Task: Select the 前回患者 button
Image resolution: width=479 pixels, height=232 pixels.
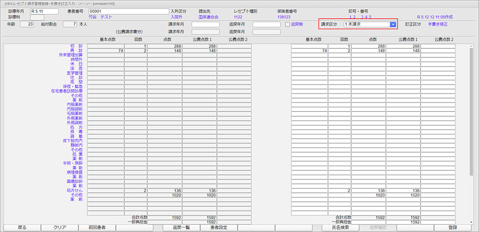Action: point(96,228)
